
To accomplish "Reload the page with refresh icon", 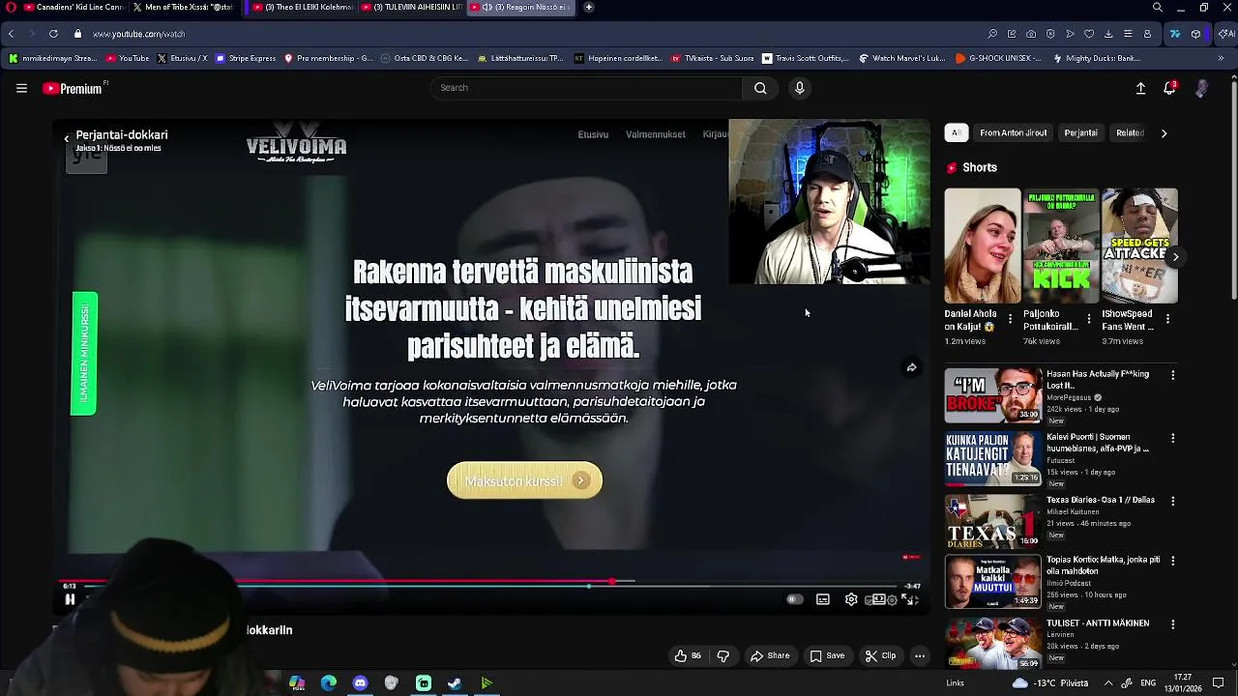I will (53, 34).
